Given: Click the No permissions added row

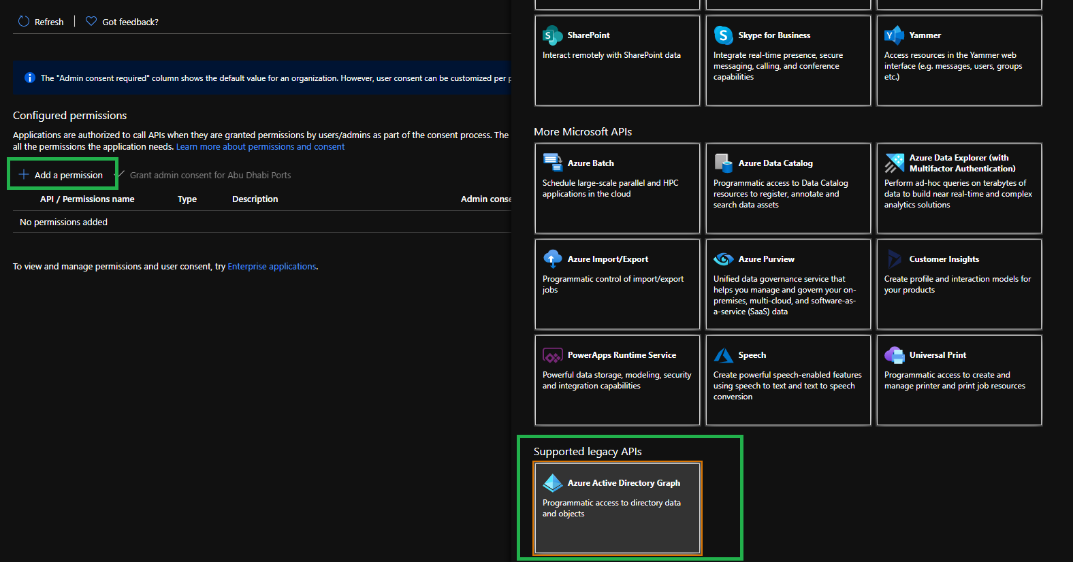Looking at the screenshot, I should 261,222.
